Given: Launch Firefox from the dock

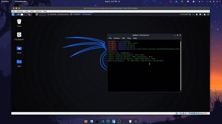Looking at the screenshot, I should coord(86,121).
